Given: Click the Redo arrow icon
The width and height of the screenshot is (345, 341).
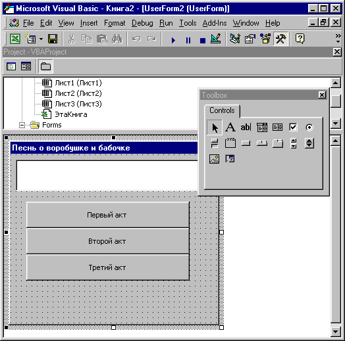Looking at the screenshot, I should coord(151,39).
